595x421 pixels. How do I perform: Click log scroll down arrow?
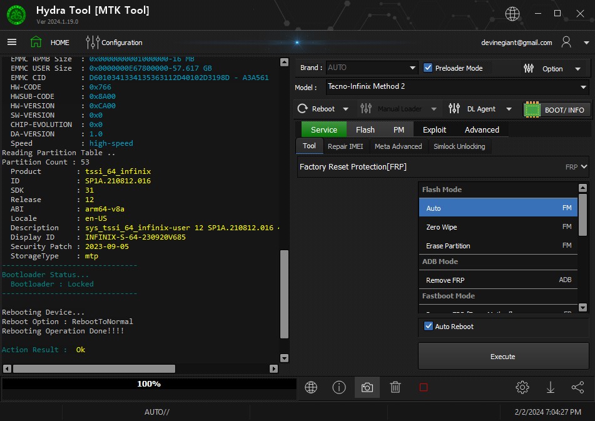pyautogui.click(x=284, y=358)
